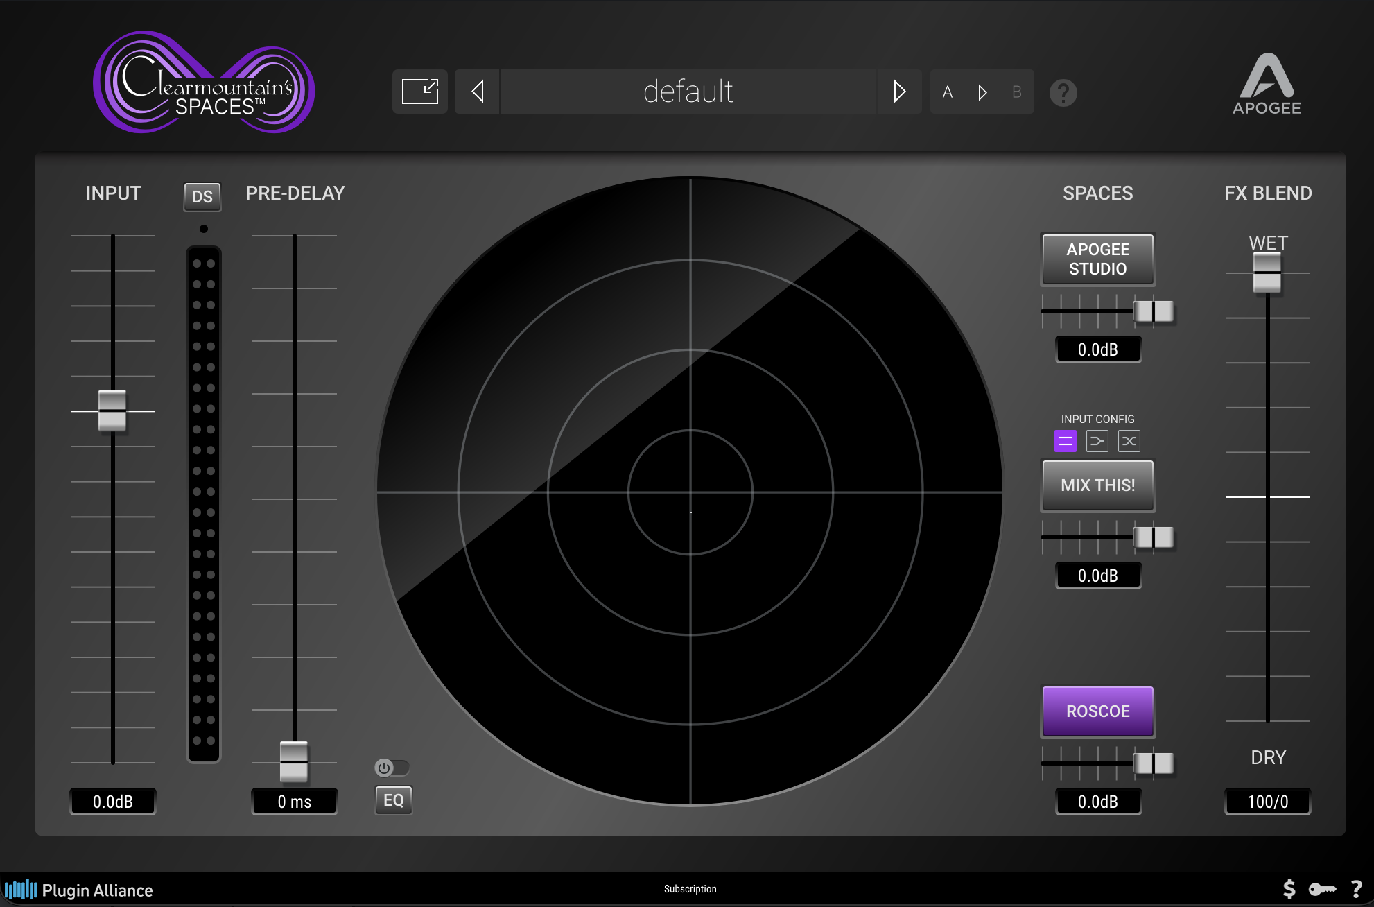Select the Apogee Studio space
Image resolution: width=1374 pixels, height=907 pixels.
tap(1098, 259)
